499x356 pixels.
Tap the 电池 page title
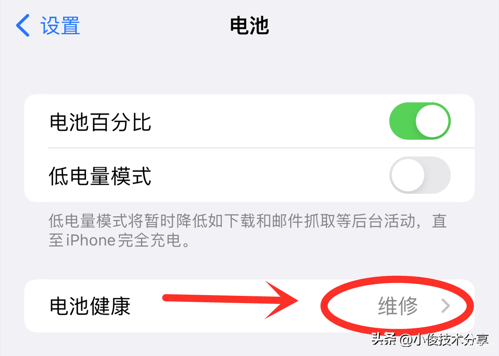pyautogui.click(x=249, y=26)
